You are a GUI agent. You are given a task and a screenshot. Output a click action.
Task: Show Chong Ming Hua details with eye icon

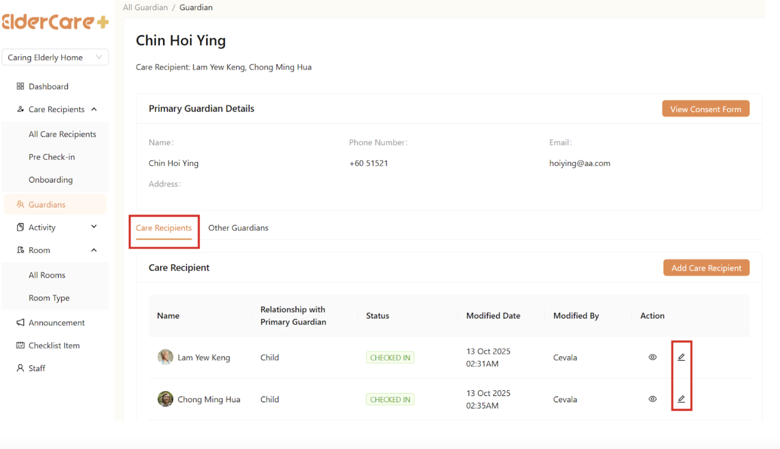pyautogui.click(x=652, y=399)
